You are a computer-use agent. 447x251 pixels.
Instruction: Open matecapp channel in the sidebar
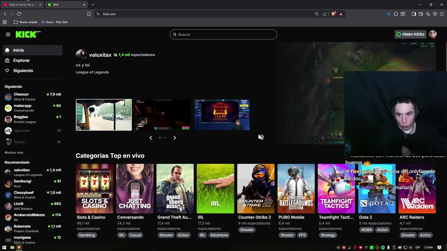coord(33,108)
